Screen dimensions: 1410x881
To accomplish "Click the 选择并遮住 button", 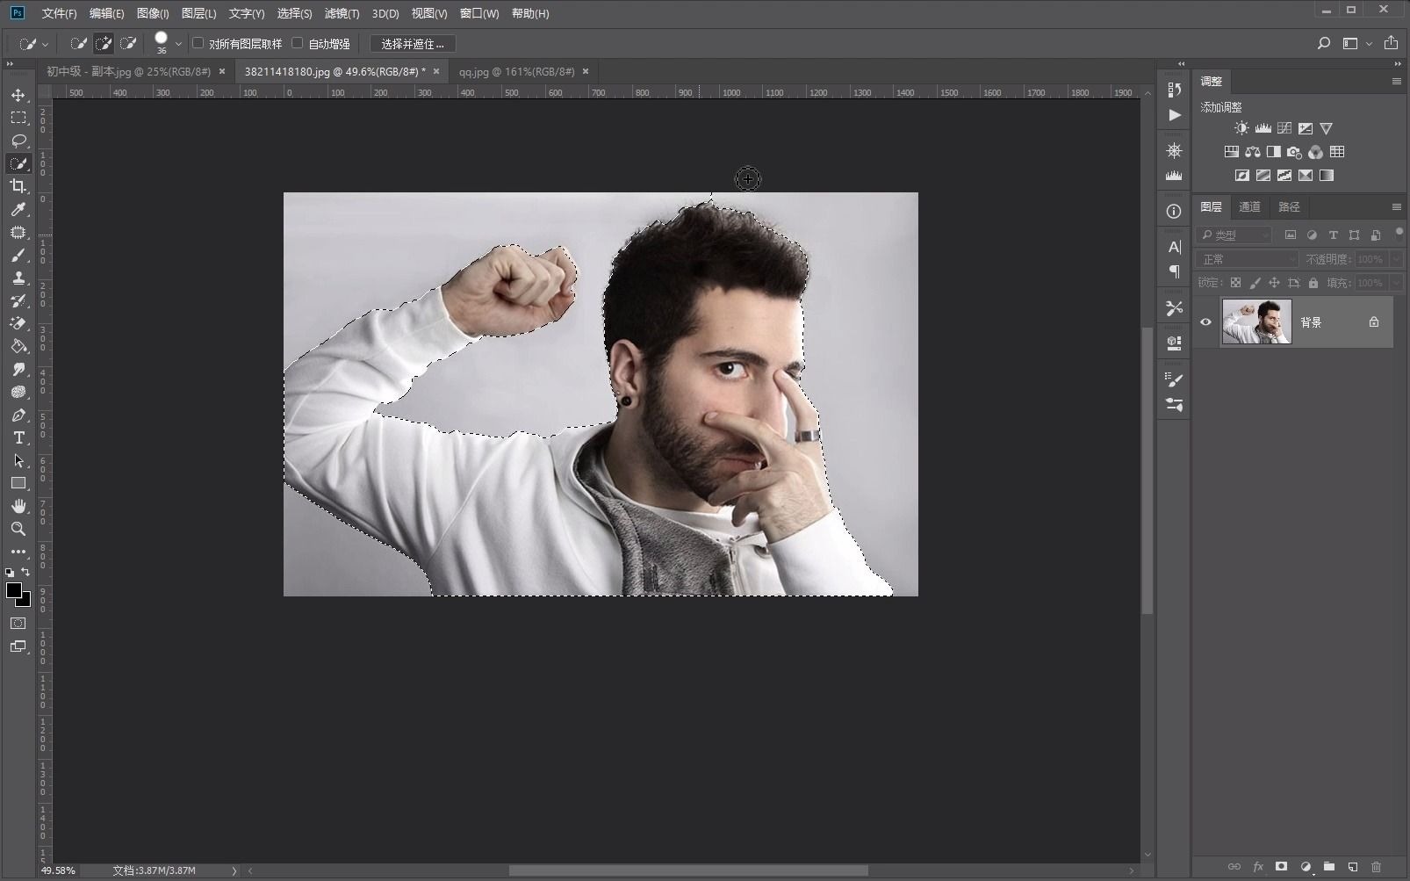I will (x=413, y=44).
